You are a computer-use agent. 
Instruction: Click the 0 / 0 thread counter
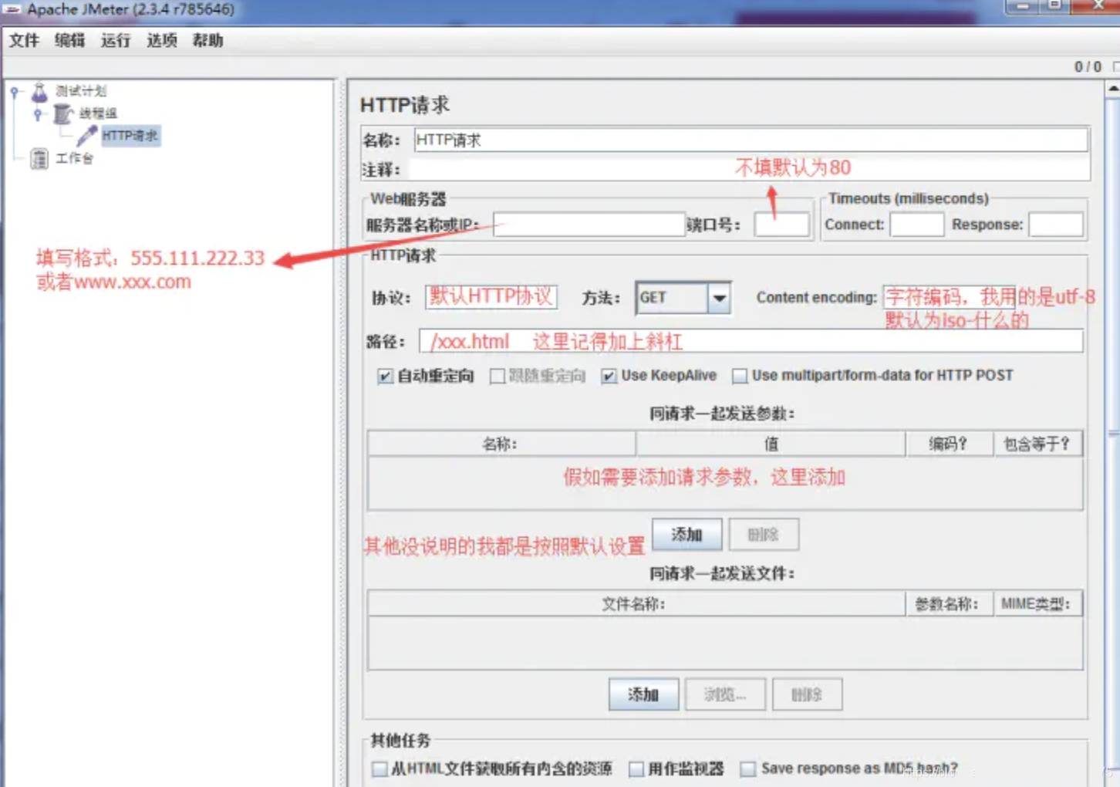[1088, 67]
